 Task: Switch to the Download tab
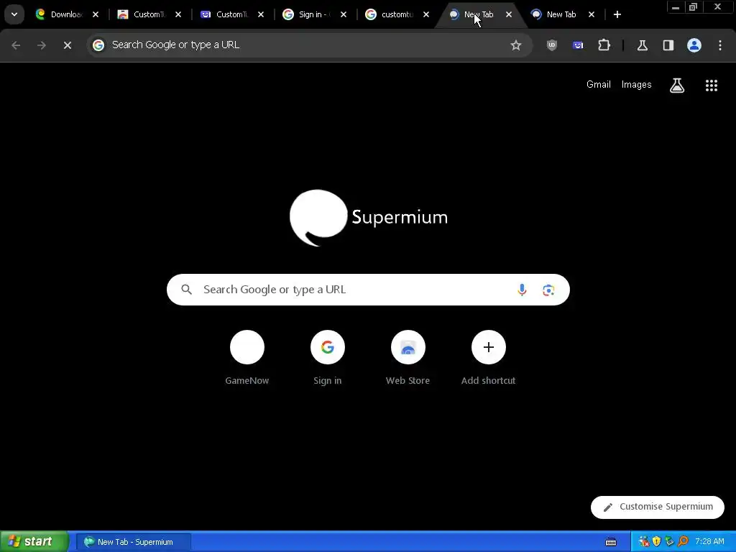pyautogui.click(x=65, y=14)
